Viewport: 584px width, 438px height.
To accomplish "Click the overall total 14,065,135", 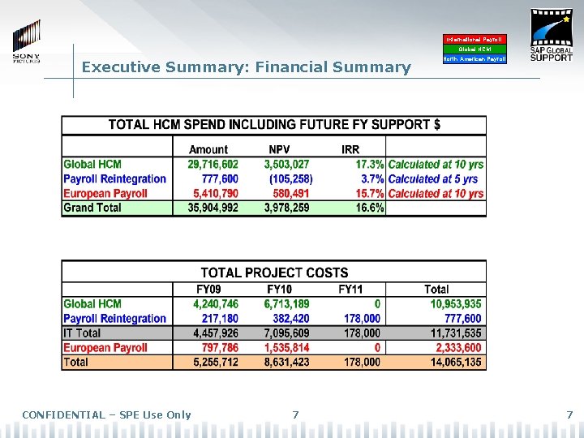I will [x=456, y=362].
